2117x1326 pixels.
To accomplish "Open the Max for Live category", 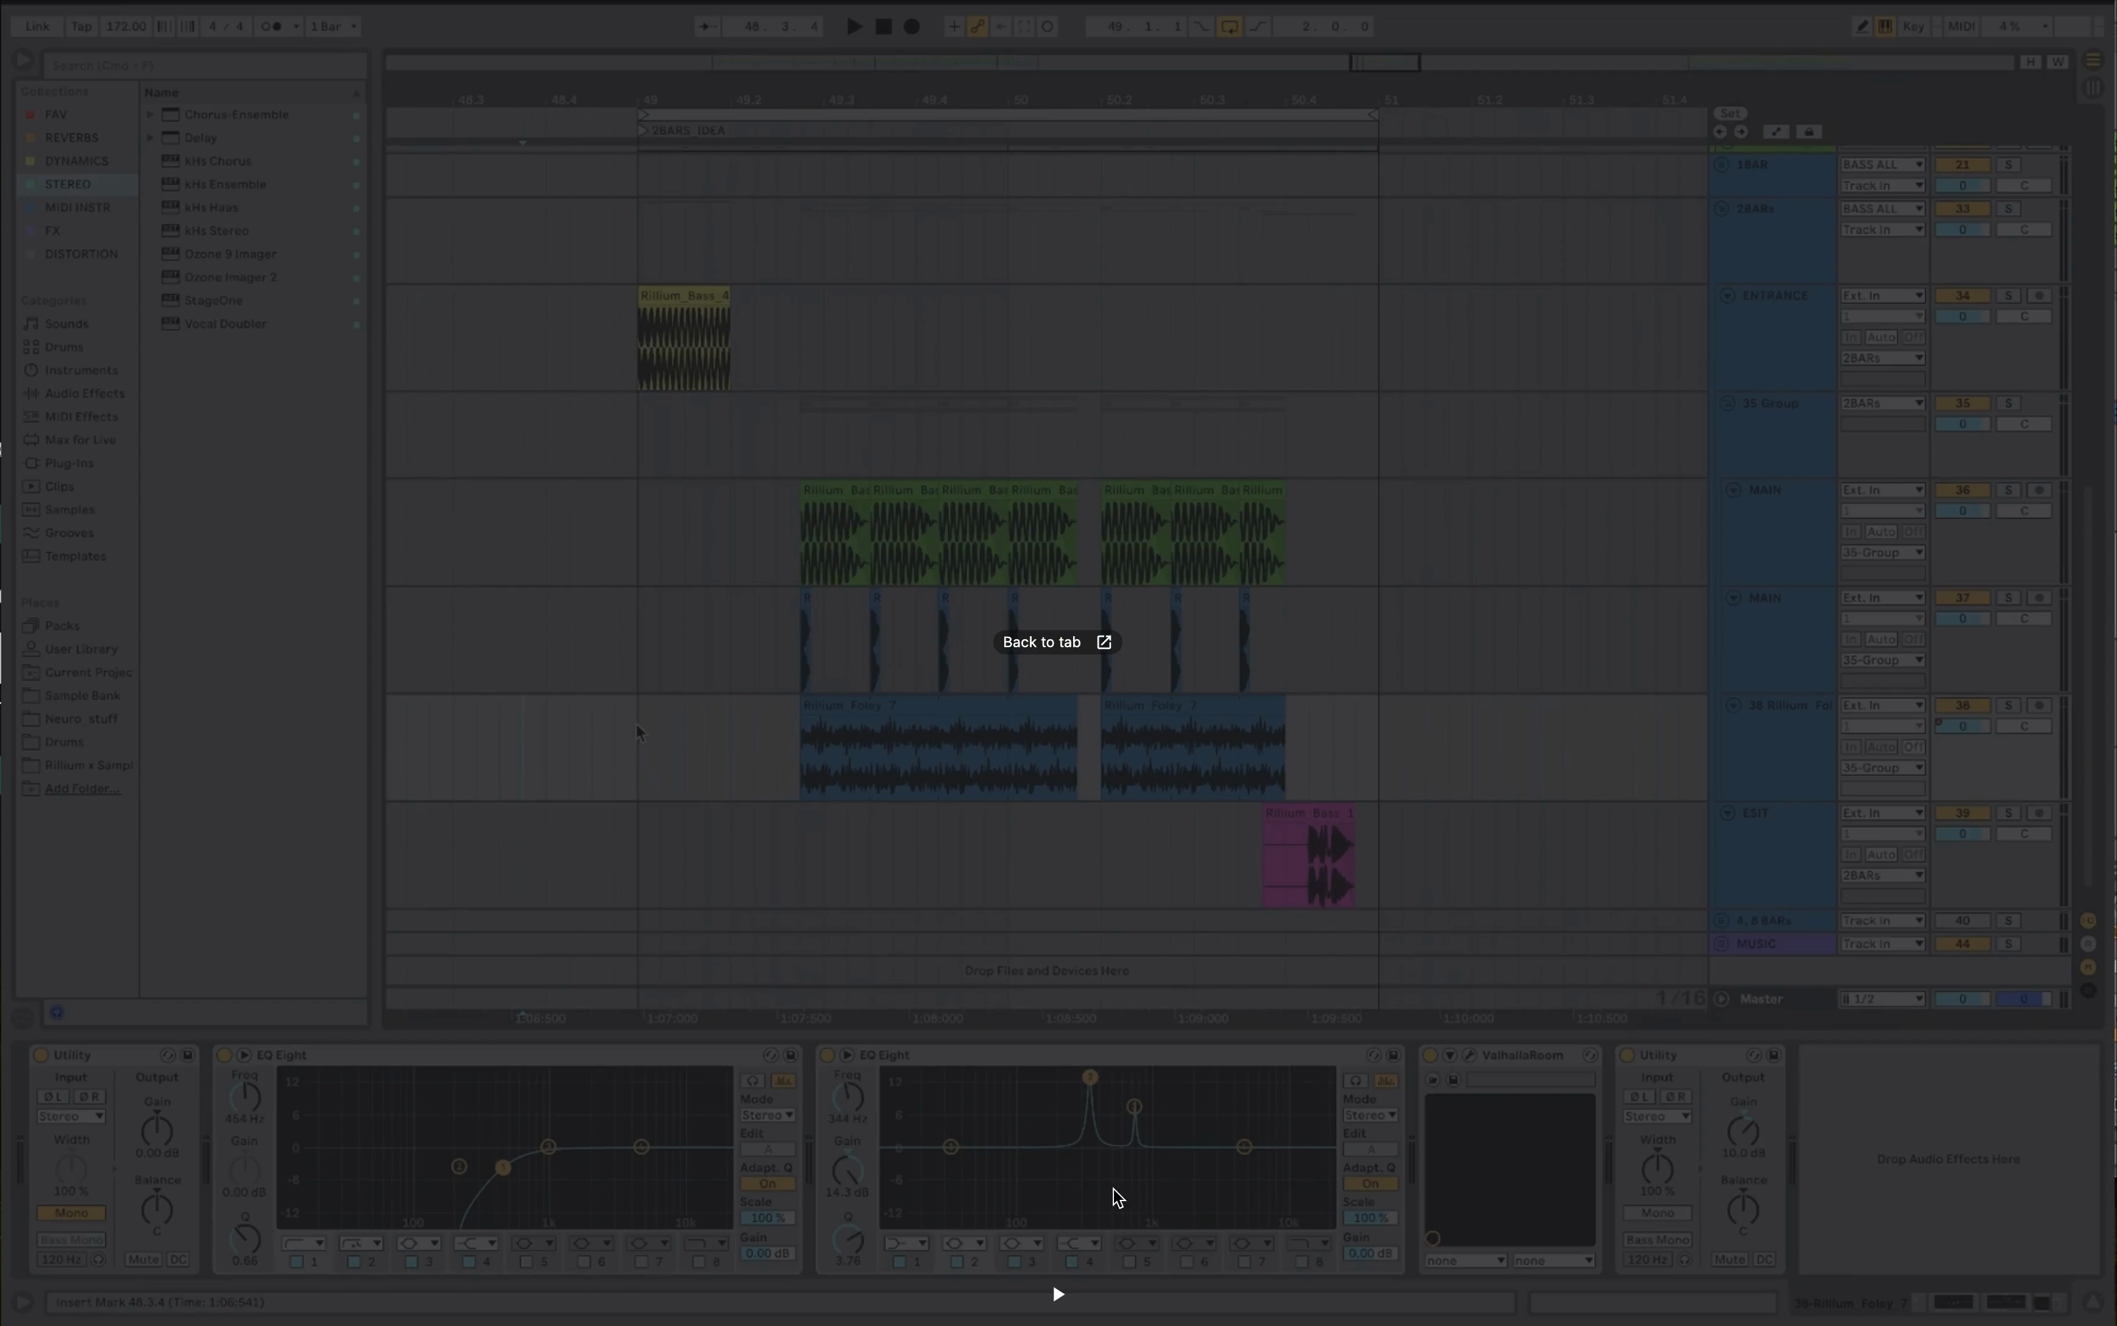I will [x=80, y=440].
